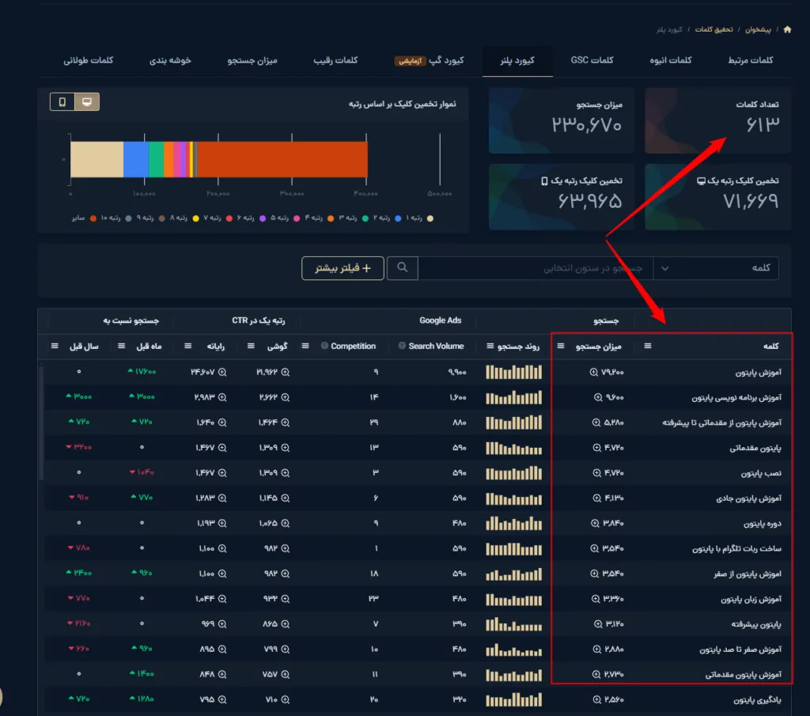Switch chart to mobile device view

[62, 102]
